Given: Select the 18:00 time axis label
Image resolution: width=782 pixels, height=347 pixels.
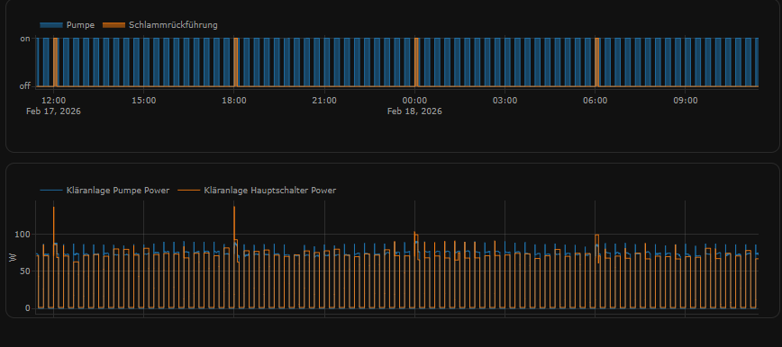Looking at the screenshot, I should [x=234, y=101].
